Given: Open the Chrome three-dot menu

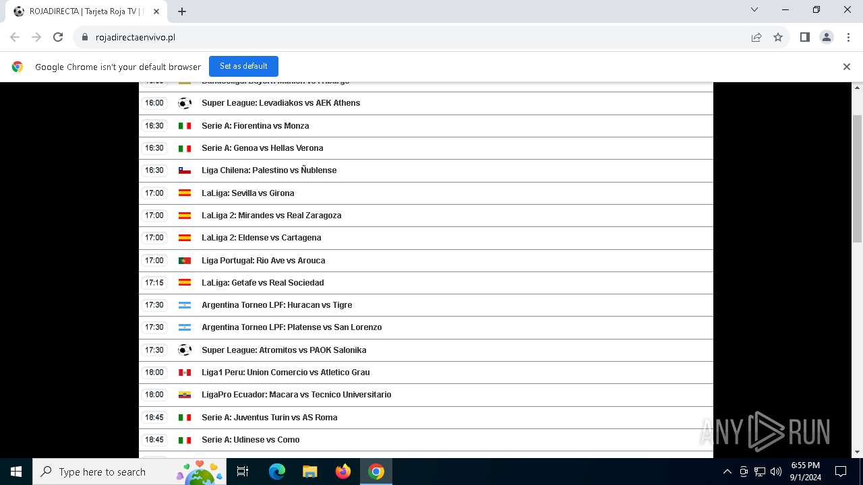Looking at the screenshot, I should tap(848, 37).
